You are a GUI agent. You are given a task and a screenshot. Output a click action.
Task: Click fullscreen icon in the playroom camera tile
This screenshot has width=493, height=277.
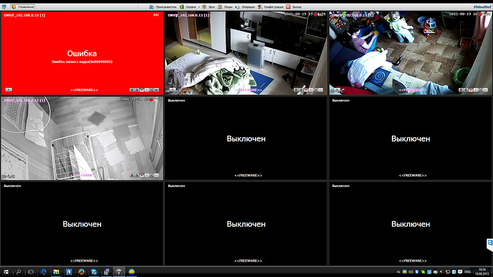[481, 90]
